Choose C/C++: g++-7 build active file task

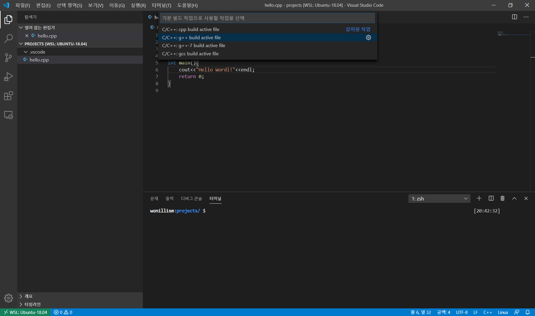click(267, 45)
